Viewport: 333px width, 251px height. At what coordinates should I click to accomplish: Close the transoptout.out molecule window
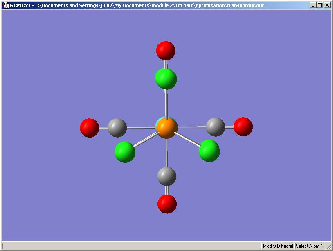pyautogui.click(x=327, y=5)
